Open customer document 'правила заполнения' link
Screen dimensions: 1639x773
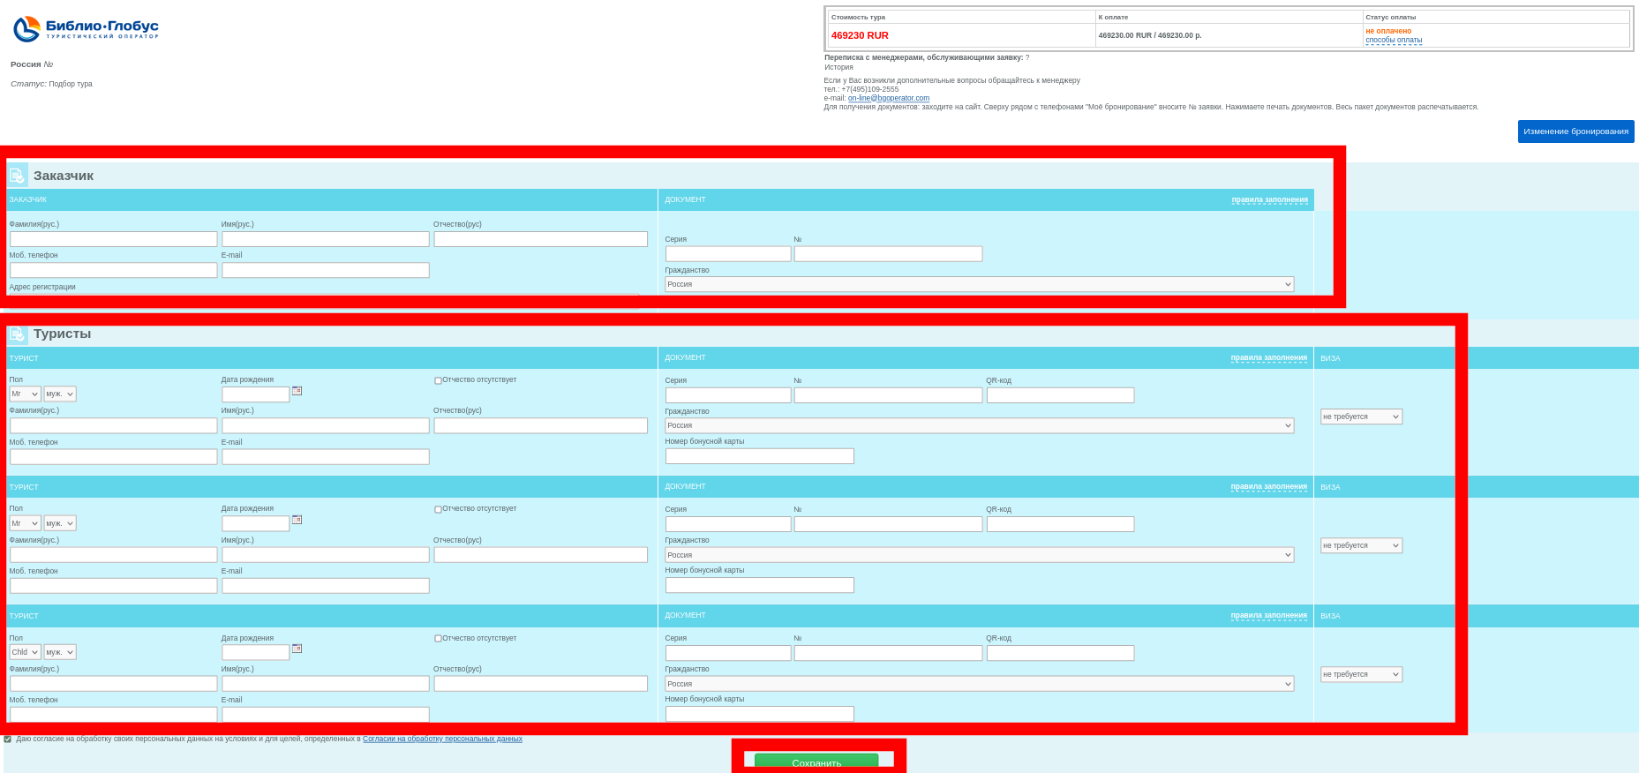[1269, 199]
